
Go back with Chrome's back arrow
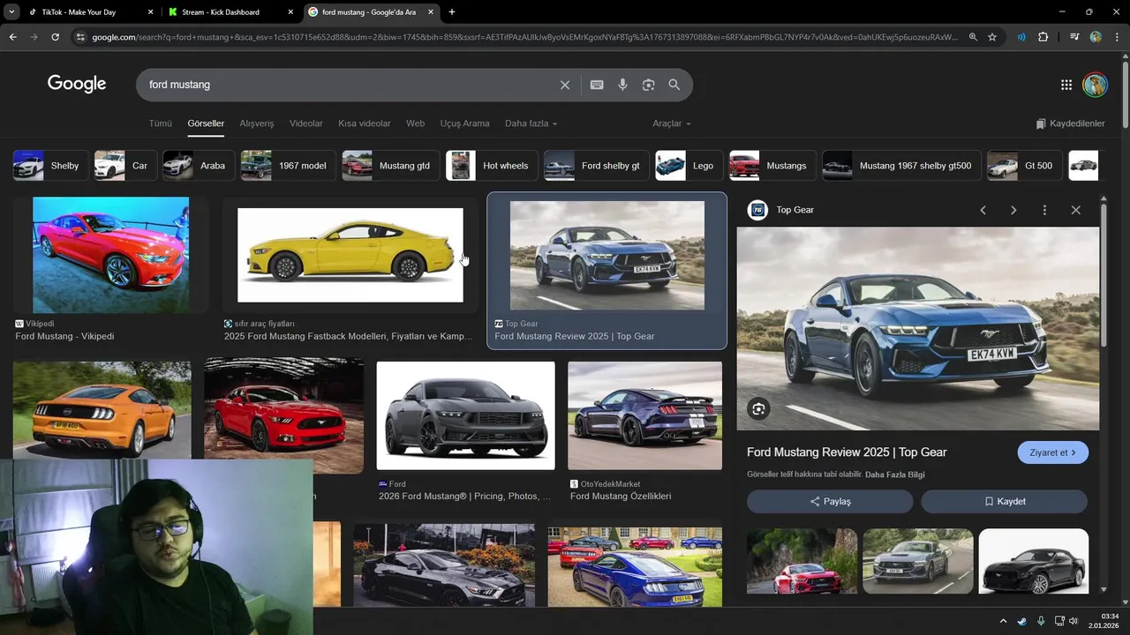(x=13, y=37)
